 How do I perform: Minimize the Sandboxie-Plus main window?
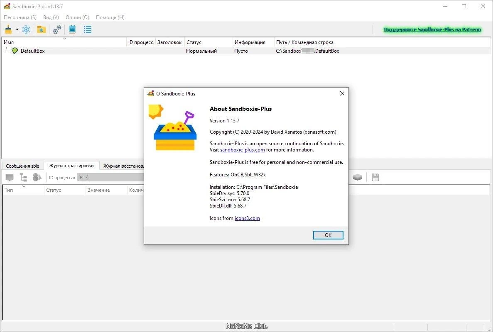445,6
